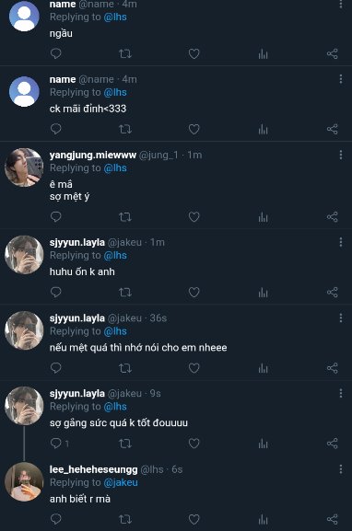Like the 'ngầu' reply
352x531 pixels.
194,54
